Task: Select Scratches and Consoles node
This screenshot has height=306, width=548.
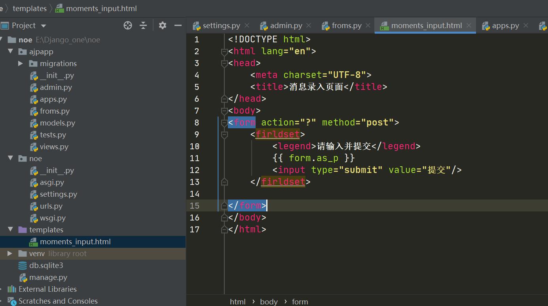Action: 58,301
